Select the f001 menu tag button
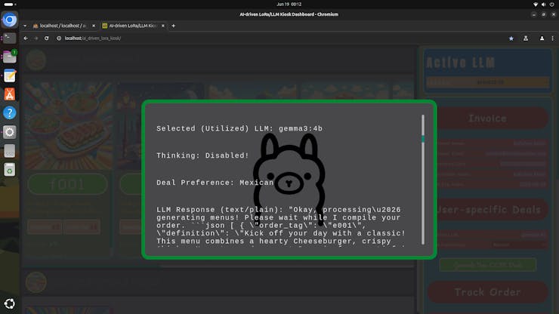Viewport: 559px width, 314px height. [67, 184]
